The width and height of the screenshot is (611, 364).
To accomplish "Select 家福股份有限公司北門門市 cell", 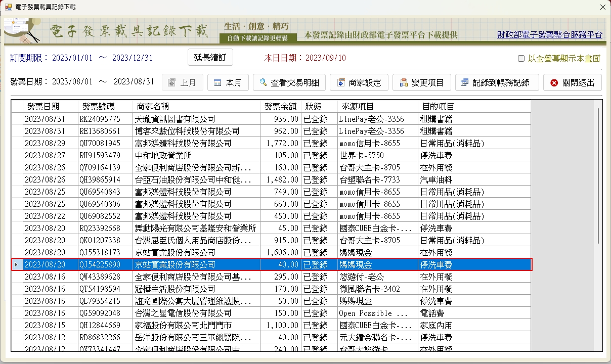I will click(x=196, y=326).
